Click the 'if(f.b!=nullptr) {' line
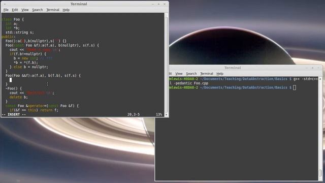 [28, 54]
